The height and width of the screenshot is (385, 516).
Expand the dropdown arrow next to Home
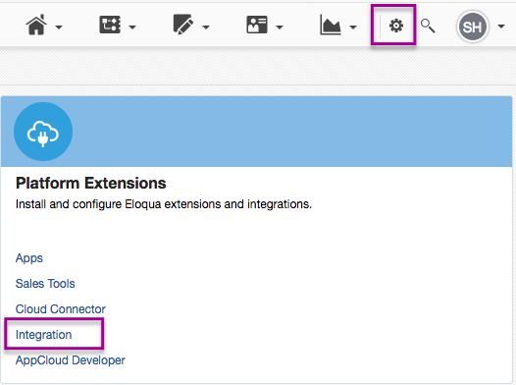pyautogui.click(x=59, y=27)
